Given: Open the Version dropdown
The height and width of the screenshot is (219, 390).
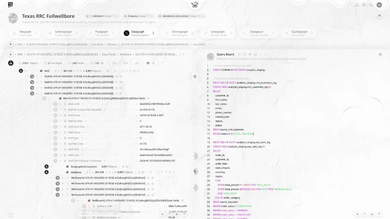Looking at the screenshot, I should point(102,16).
